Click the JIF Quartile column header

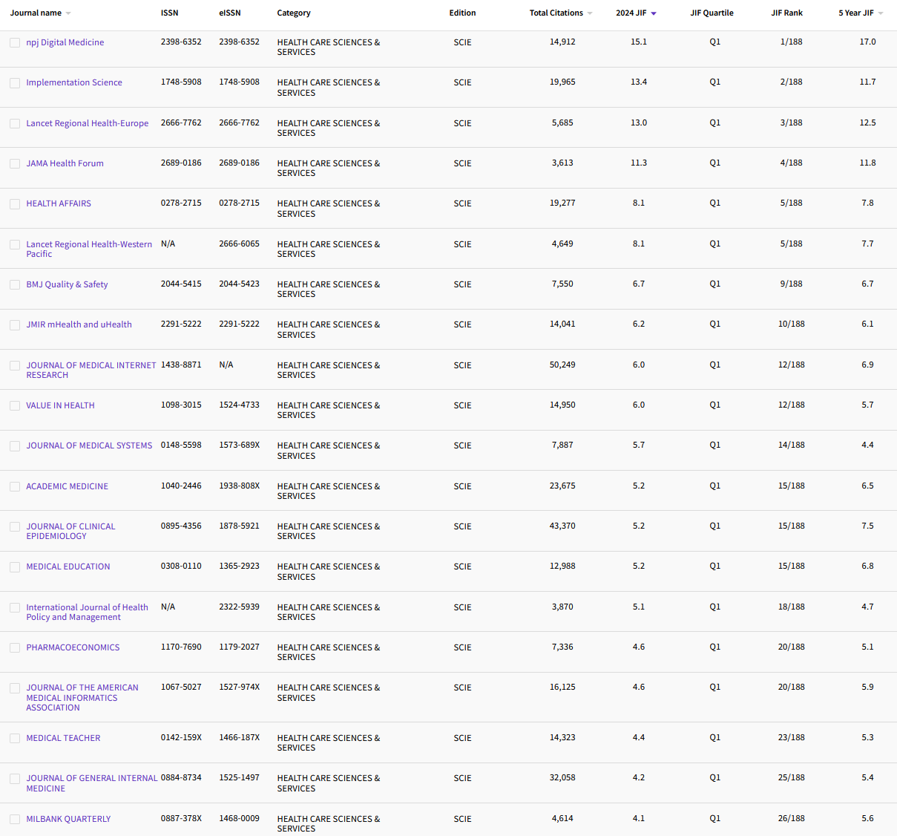[712, 13]
